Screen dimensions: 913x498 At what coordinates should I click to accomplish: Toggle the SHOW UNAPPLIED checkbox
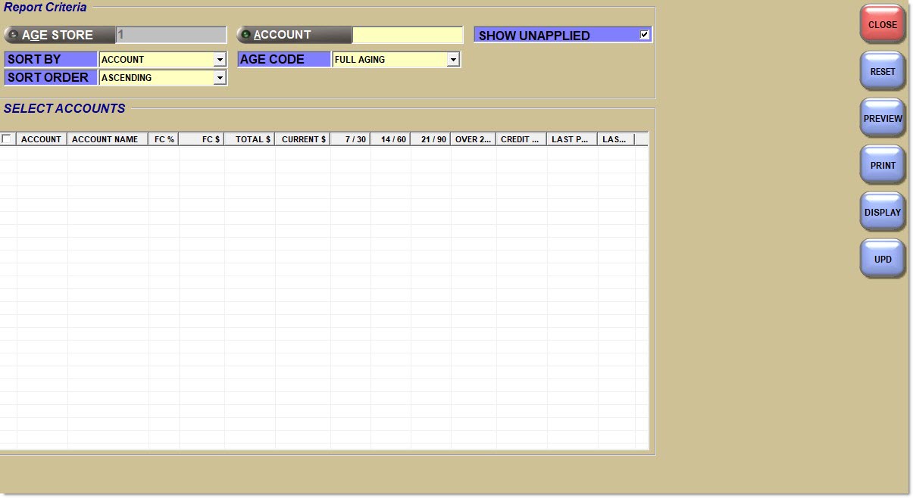[644, 35]
